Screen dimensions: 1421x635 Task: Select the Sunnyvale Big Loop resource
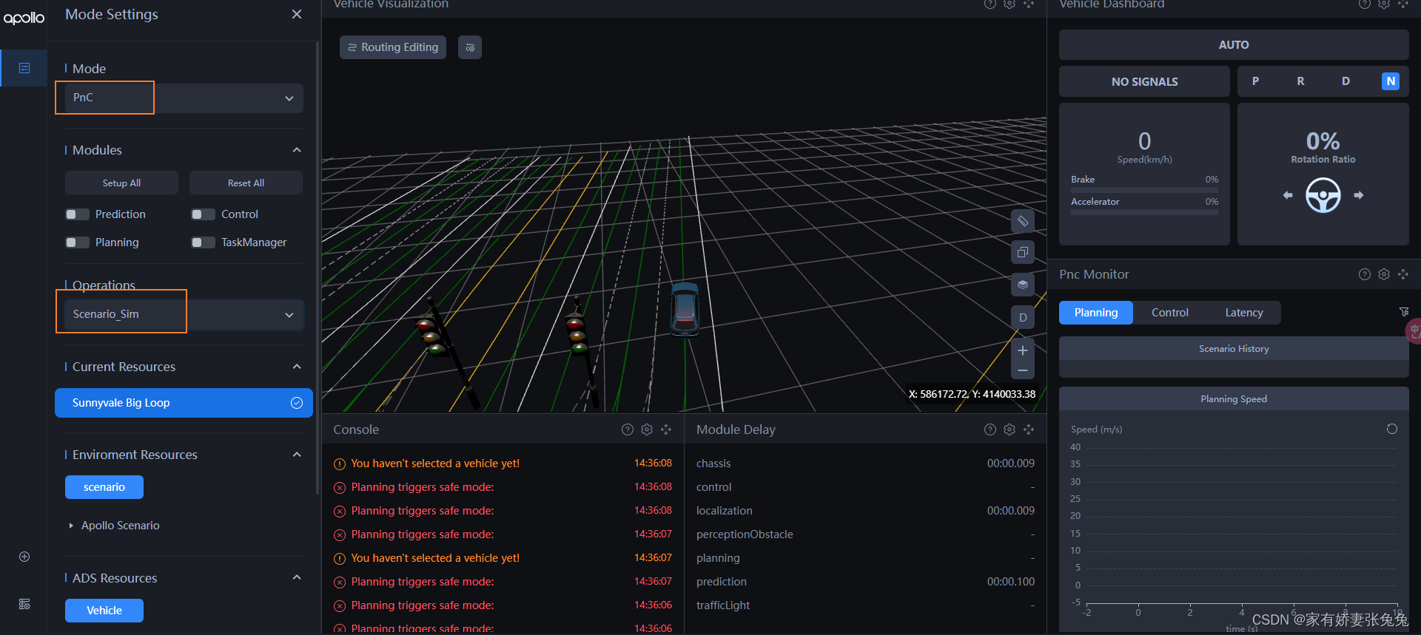coord(184,403)
